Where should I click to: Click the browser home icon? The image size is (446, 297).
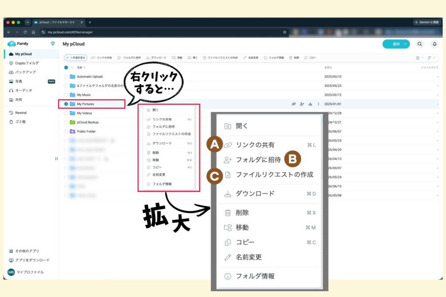pyautogui.click(x=33, y=32)
